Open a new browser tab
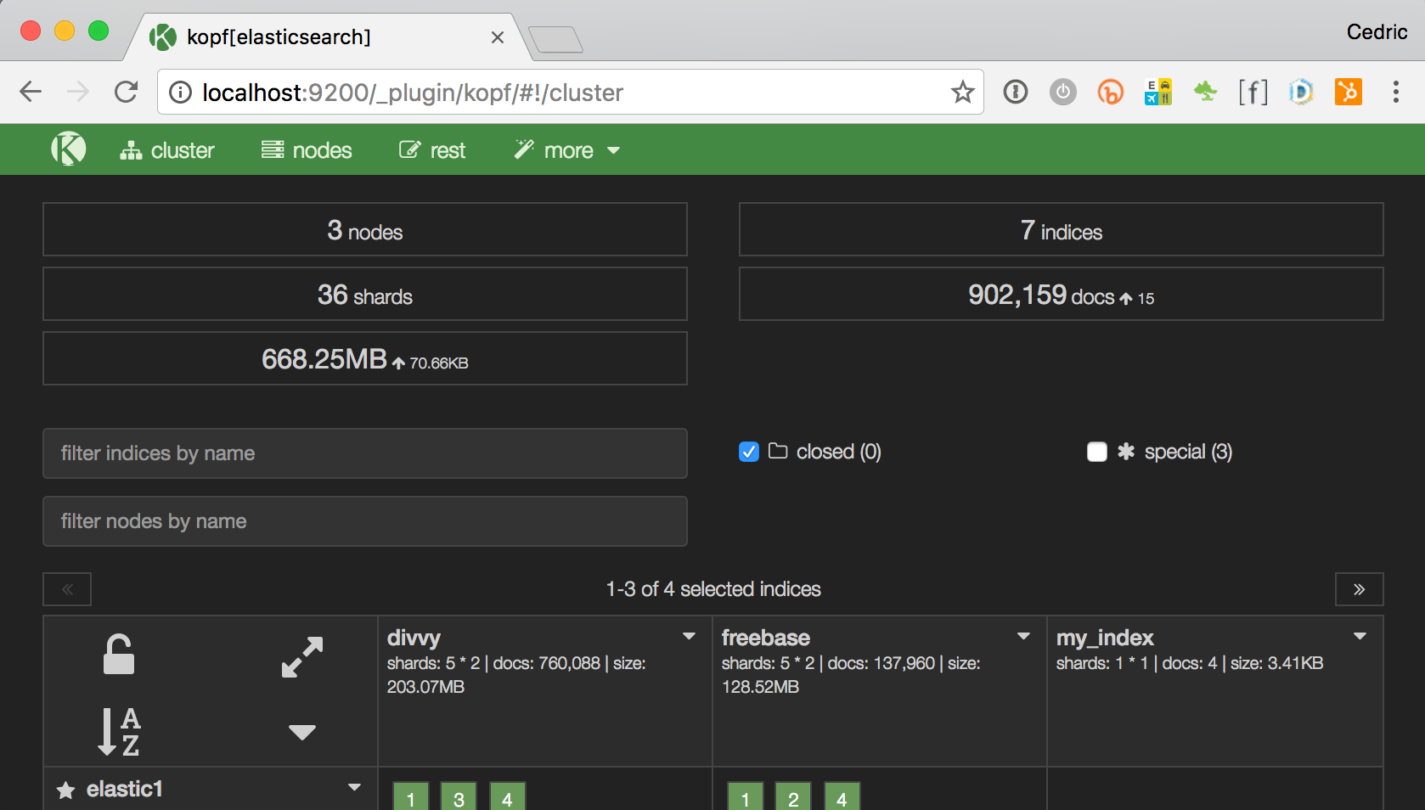This screenshot has height=810, width=1425. [x=555, y=39]
